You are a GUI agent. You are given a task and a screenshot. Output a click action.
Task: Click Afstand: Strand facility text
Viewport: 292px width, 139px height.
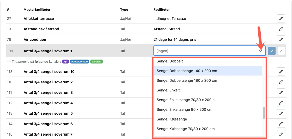tap(167, 29)
